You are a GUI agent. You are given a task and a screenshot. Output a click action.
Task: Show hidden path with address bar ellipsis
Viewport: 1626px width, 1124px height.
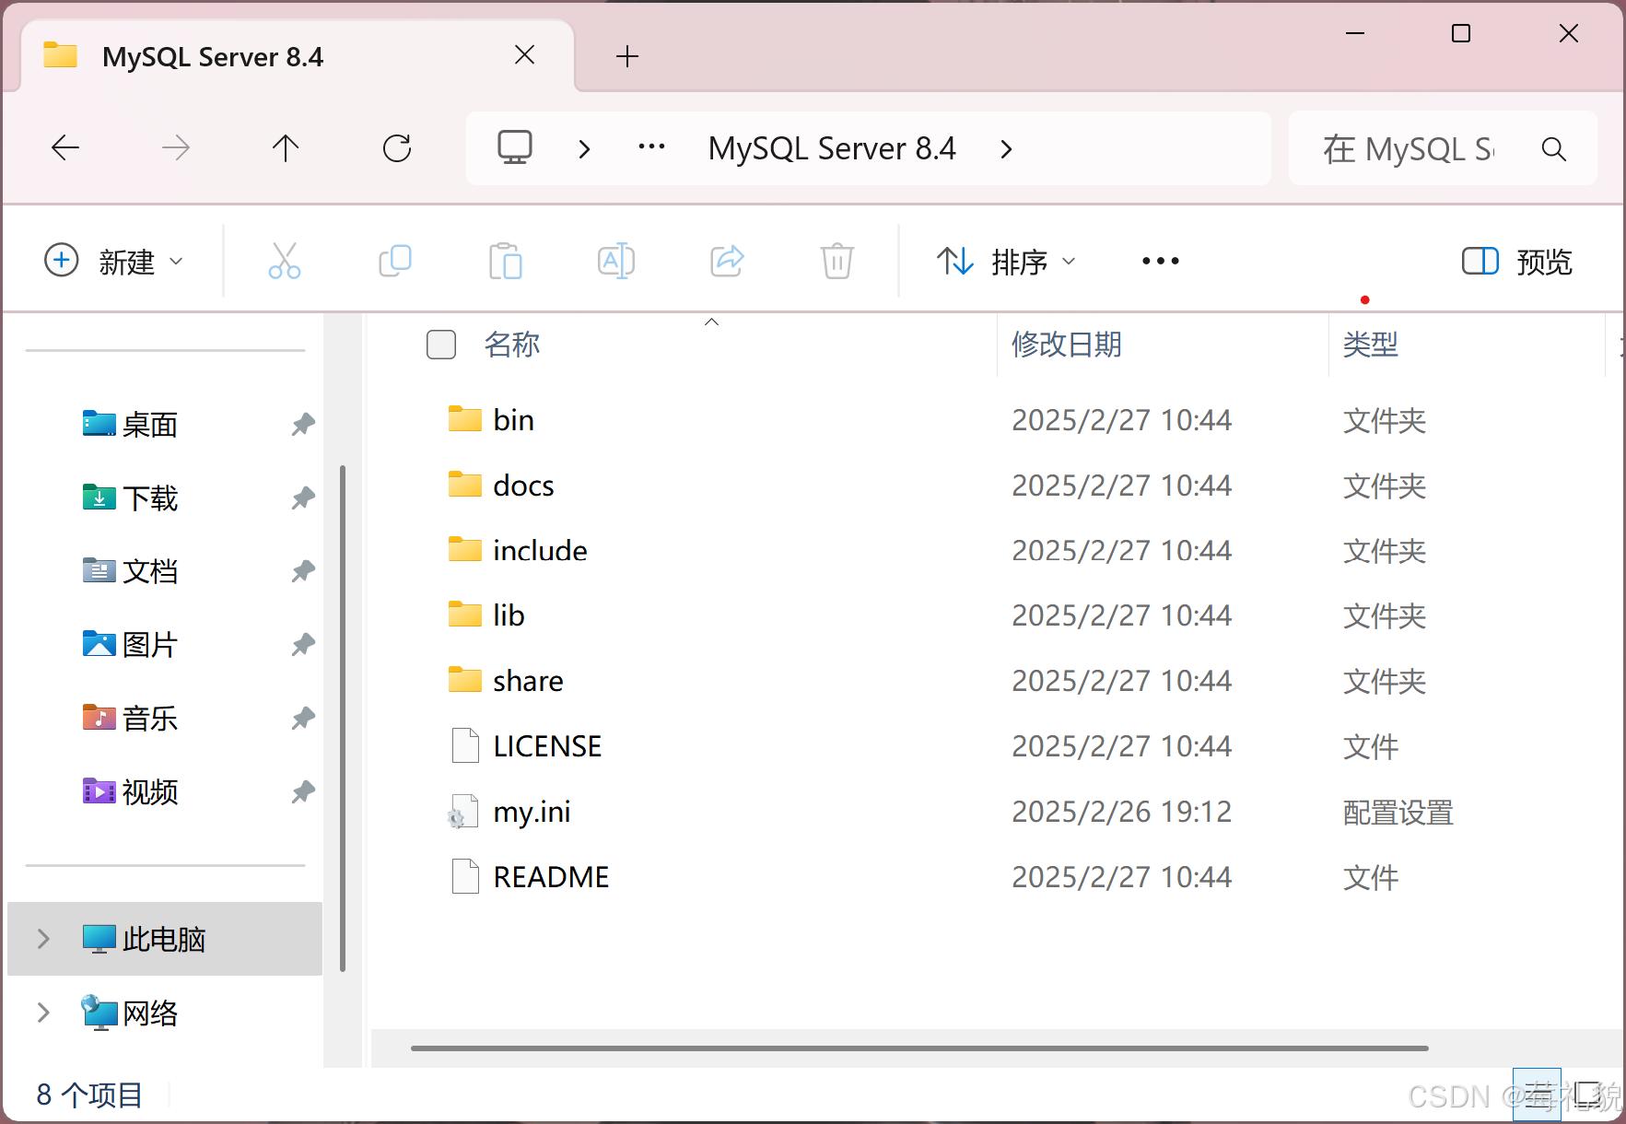(652, 147)
